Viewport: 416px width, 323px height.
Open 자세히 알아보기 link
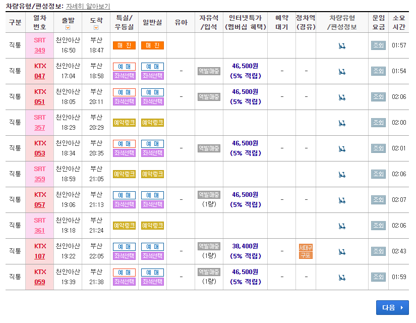click(88, 6)
